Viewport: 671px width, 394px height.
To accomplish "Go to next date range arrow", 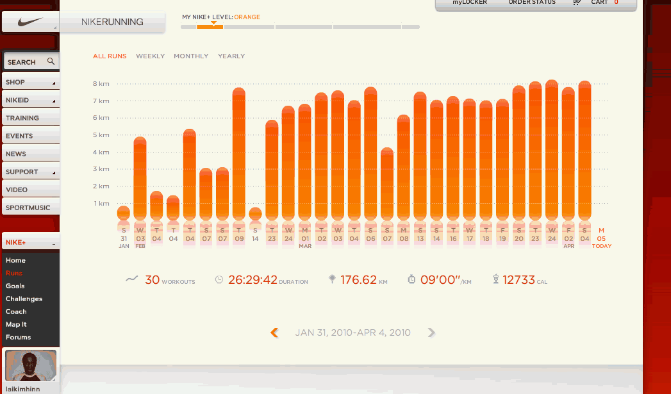I will coord(431,332).
